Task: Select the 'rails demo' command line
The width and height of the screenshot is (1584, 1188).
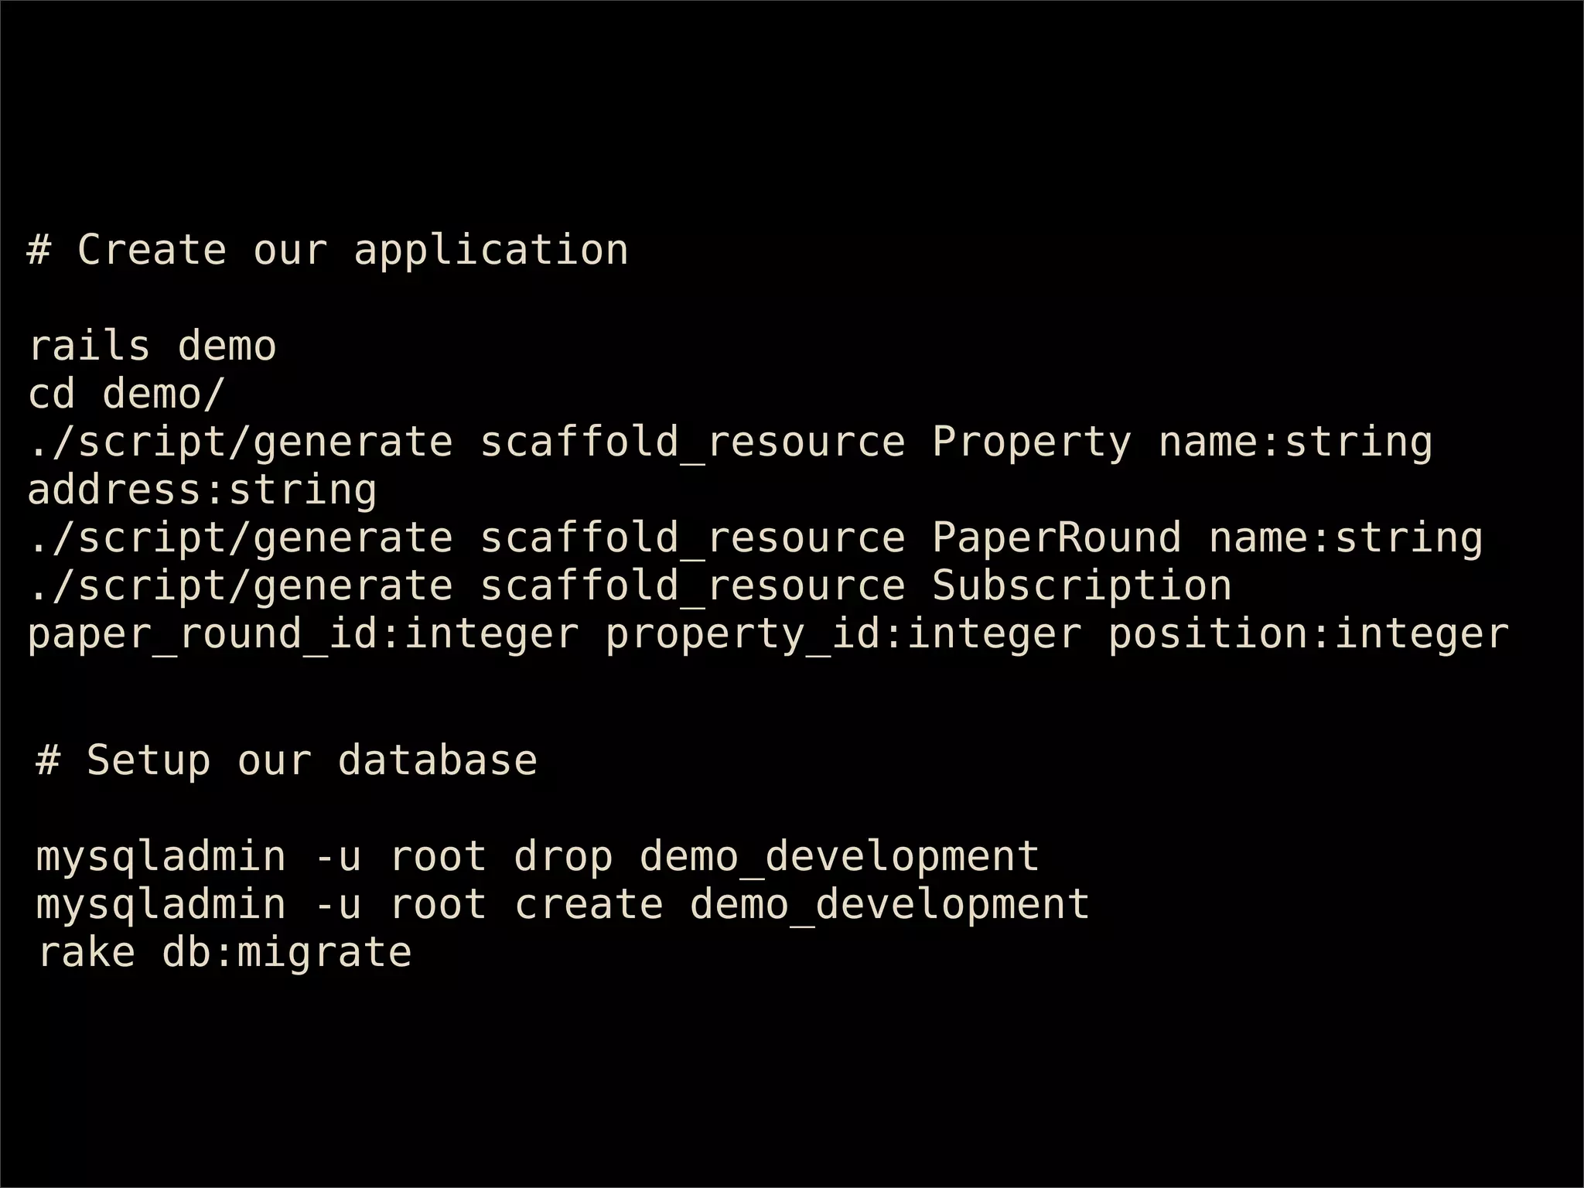Action: pos(152,346)
